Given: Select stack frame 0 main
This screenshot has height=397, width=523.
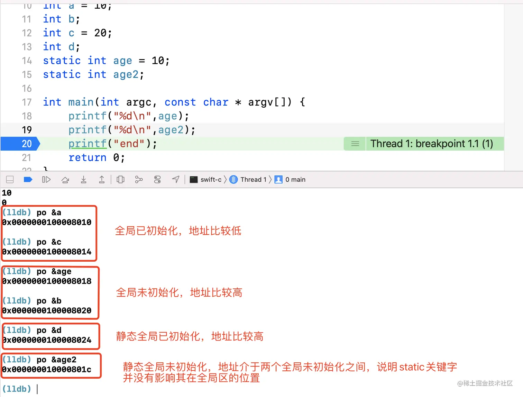Looking at the screenshot, I should point(290,179).
